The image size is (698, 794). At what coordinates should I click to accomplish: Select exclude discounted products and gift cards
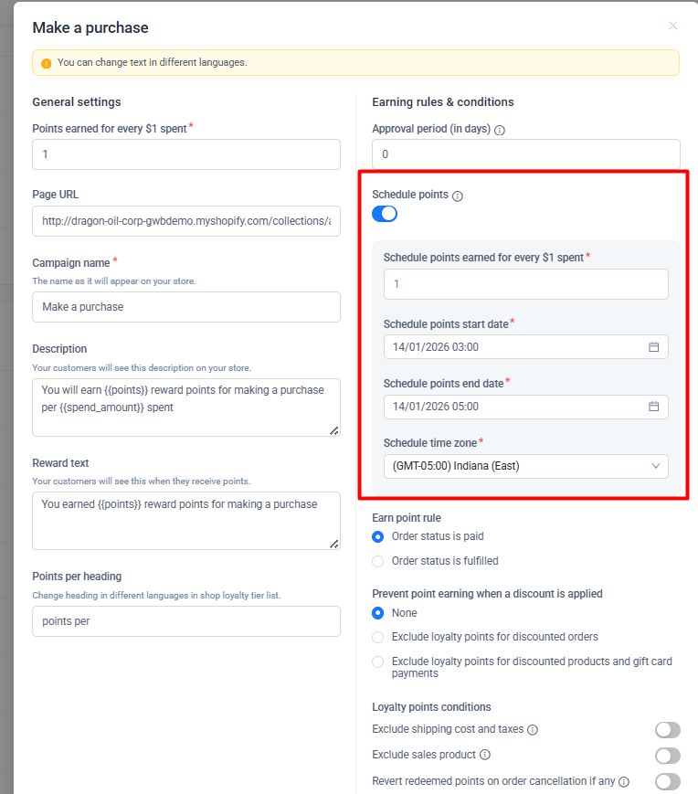[378, 662]
